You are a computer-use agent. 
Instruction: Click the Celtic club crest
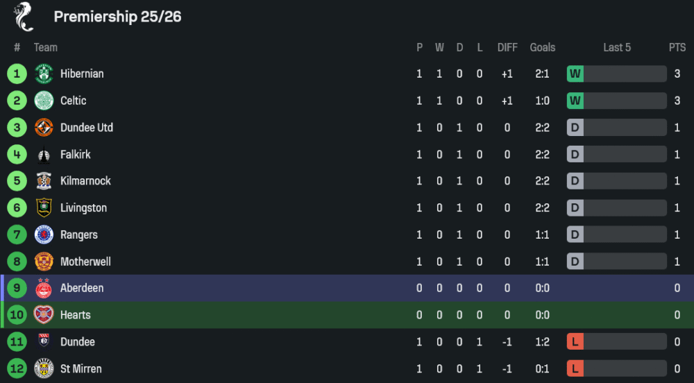(x=44, y=101)
